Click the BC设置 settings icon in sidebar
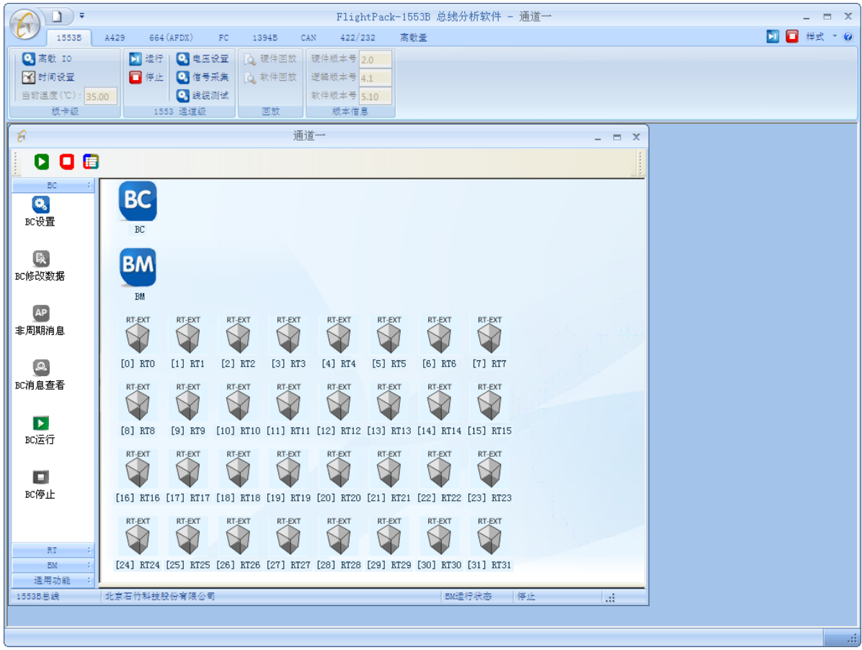 tap(41, 205)
